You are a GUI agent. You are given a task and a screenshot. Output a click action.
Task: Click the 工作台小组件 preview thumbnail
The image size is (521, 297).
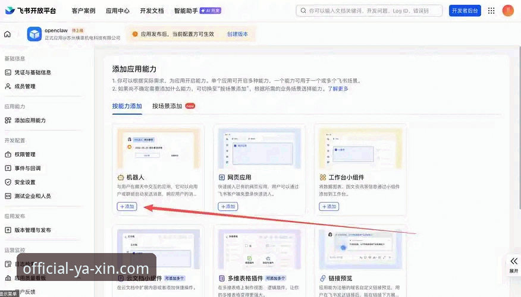[x=360, y=148]
